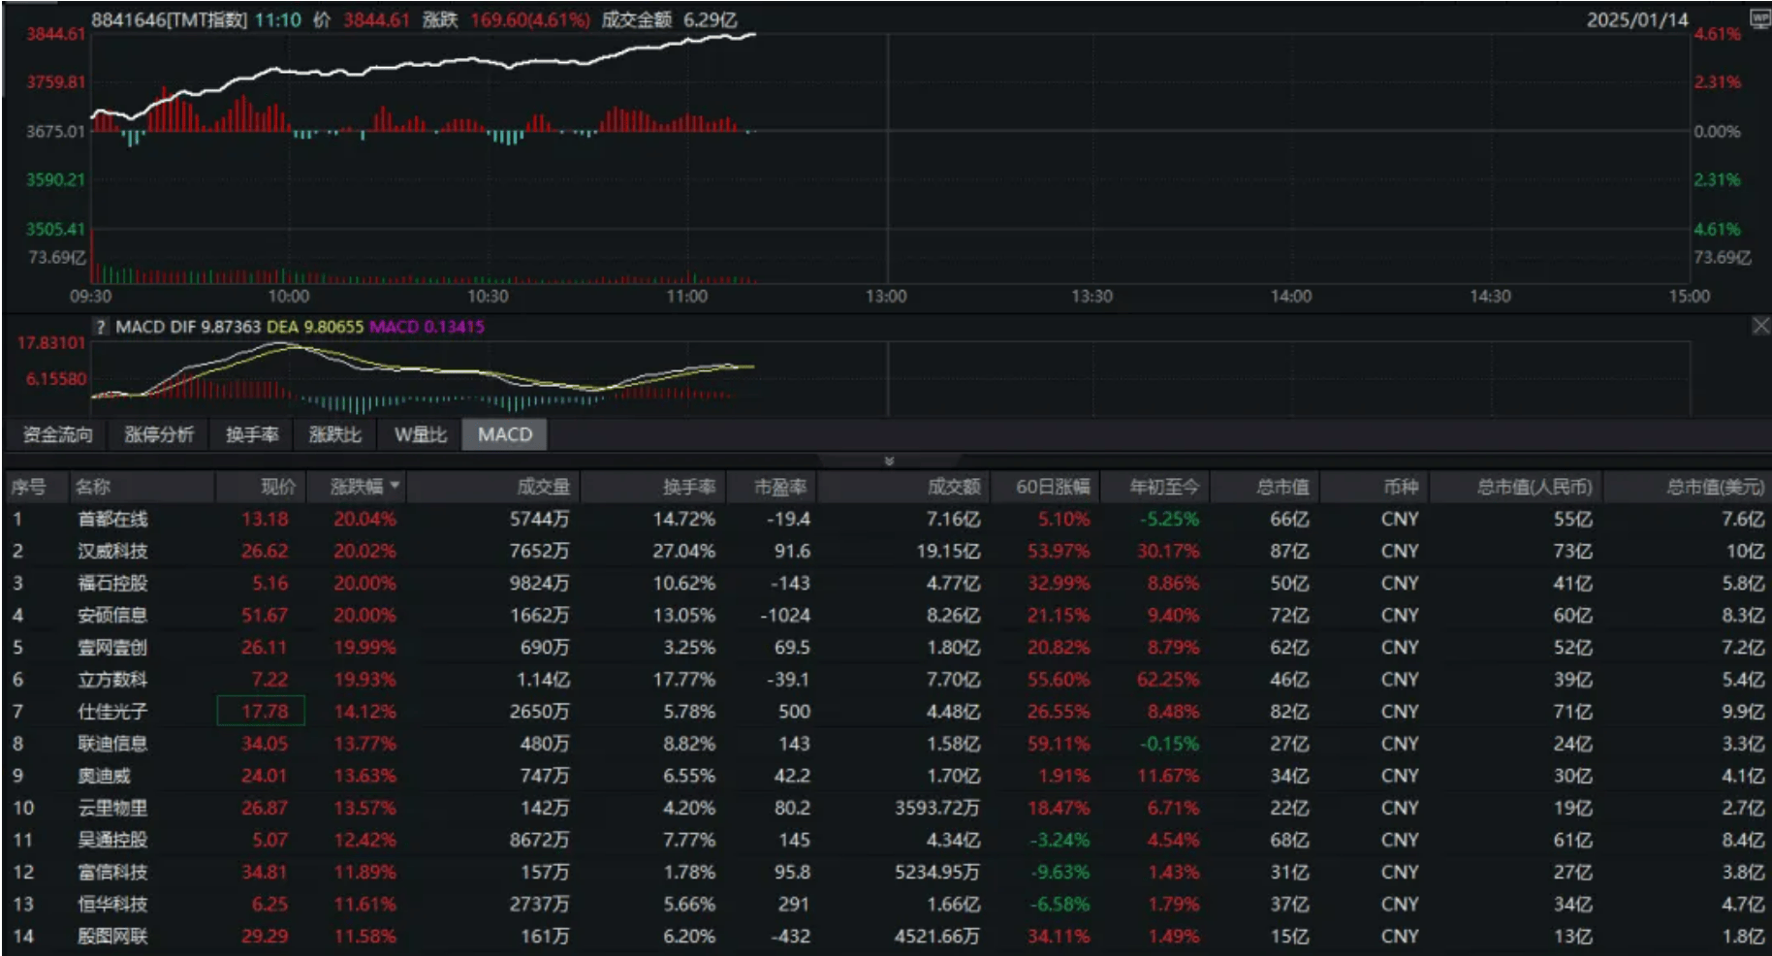
Task: Switch to the 资金流向 tab
Action: [57, 434]
